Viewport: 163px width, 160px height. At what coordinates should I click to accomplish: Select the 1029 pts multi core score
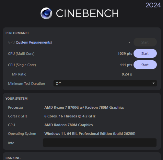click(x=125, y=54)
